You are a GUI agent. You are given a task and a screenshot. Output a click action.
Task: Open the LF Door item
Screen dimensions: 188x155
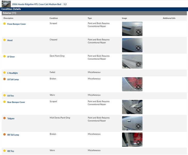click(11, 57)
